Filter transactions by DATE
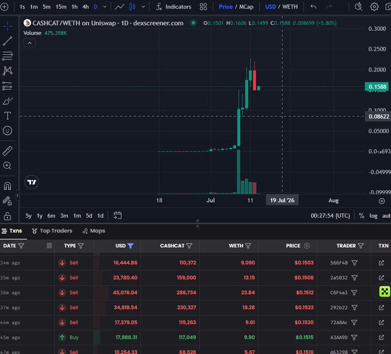The image size is (391, 354). [x=21, y=246]
